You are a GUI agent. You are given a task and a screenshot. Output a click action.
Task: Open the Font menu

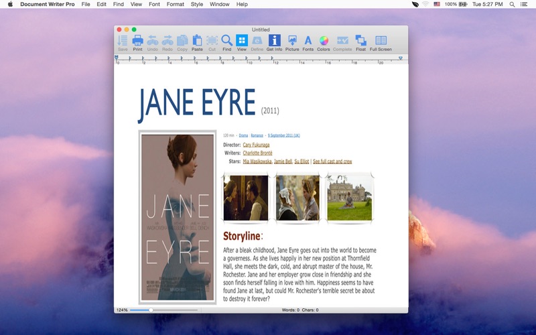point(154,4)
